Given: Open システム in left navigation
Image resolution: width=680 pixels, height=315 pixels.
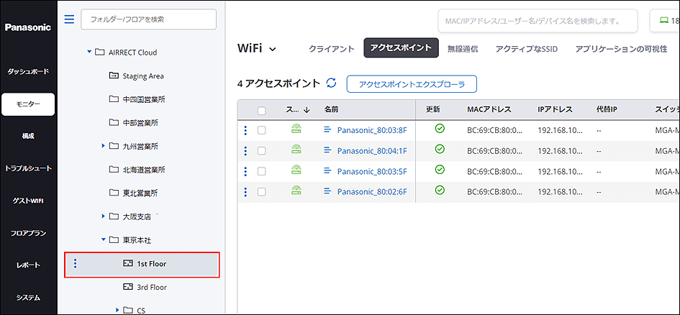Looking at the screenshot, I should pos(28,298).
